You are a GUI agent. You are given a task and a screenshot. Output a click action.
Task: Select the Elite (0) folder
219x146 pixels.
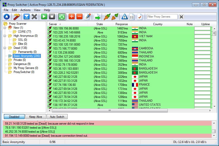point(22,44)
